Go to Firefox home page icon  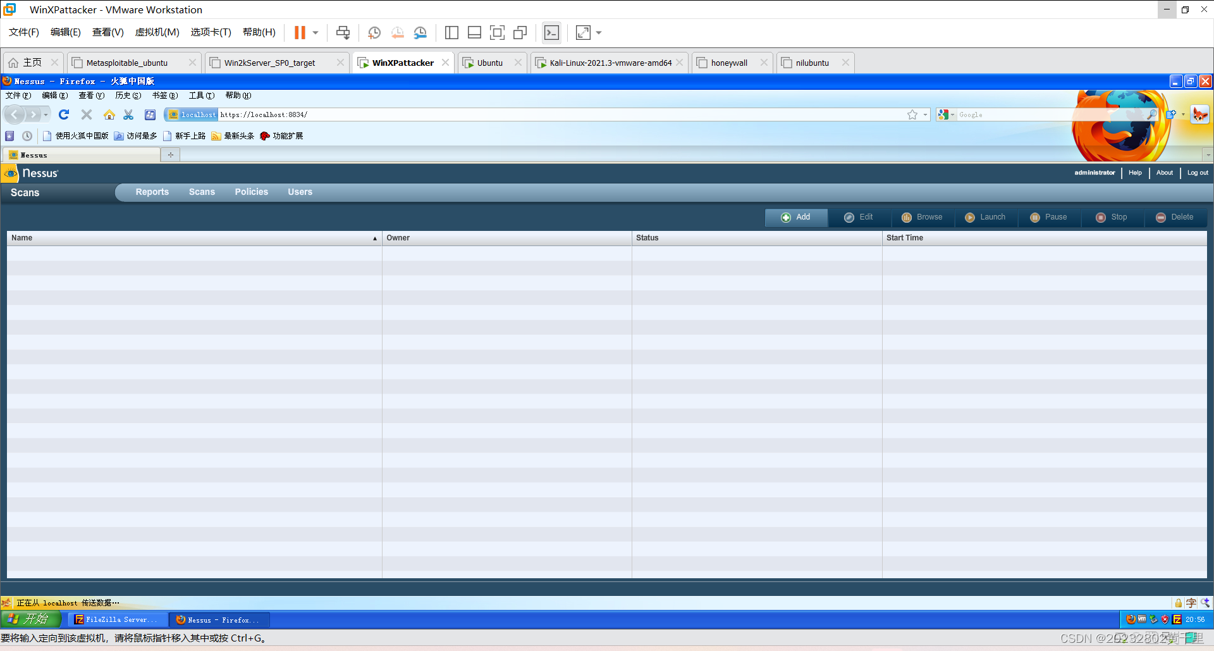[x=109, y=115]
